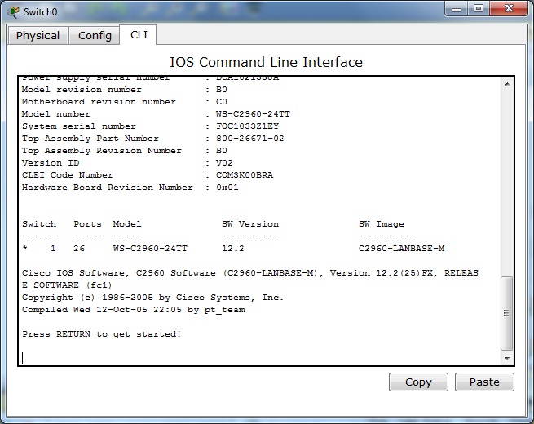Close the Switch0 window
The width and height of the screenshot is (534, 424).
[509, 9]
